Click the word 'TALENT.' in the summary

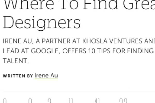pos(16,61)
